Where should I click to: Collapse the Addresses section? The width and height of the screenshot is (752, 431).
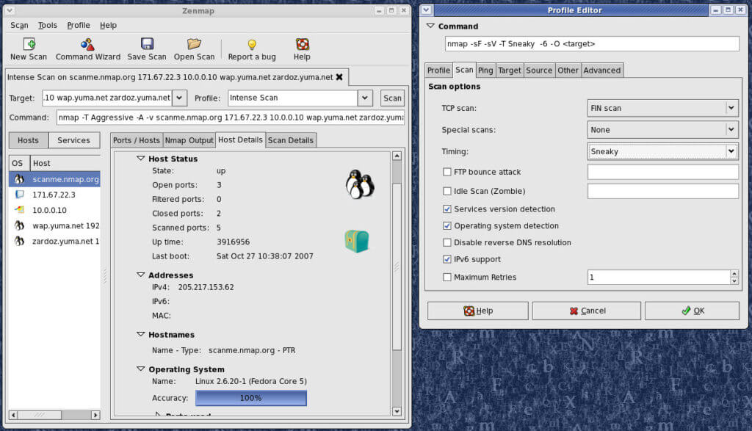click(x=140, y=275)
